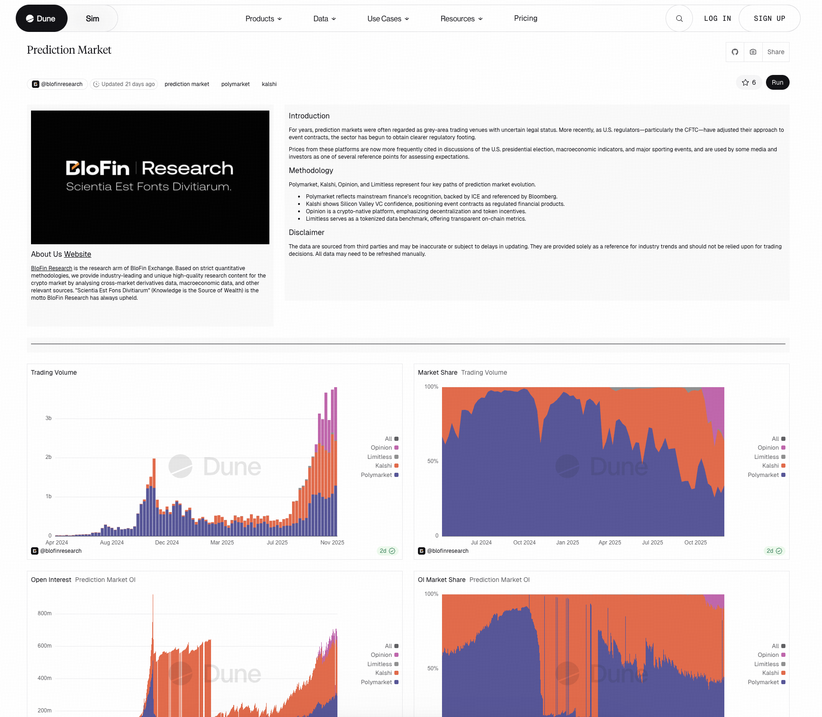Click the Limitless legend color swatch

click(396, 457)
